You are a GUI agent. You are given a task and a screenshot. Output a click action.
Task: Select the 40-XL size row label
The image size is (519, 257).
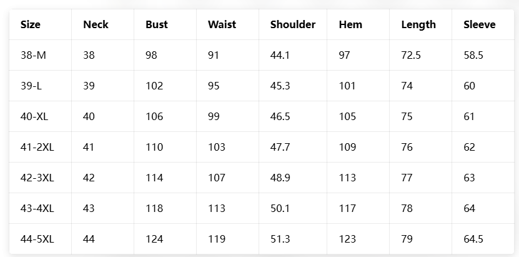coord(35,117)
